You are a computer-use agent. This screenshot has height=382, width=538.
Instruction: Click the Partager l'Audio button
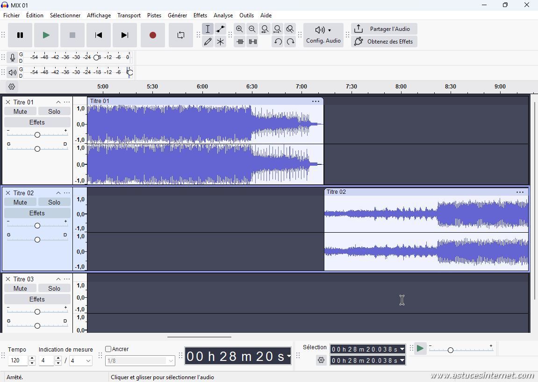tap(384, 29)
